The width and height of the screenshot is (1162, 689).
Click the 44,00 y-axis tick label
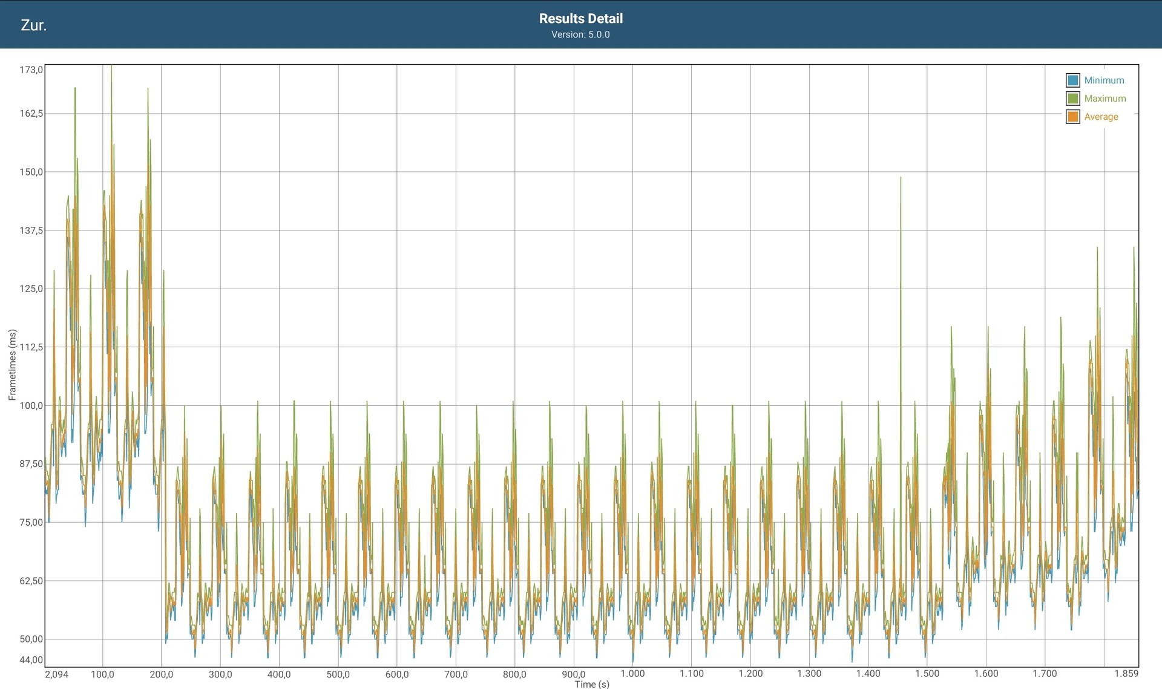(x=31, y=660)
